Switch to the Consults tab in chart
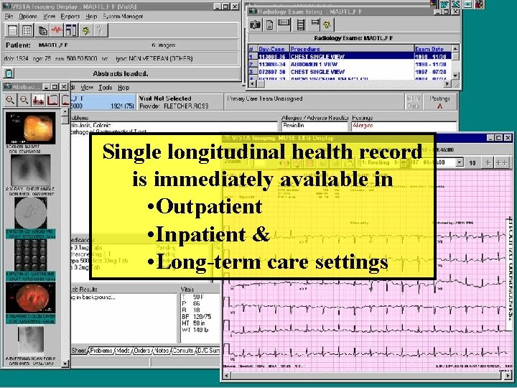This screenshot has height=388, width=517. point(182,351)
